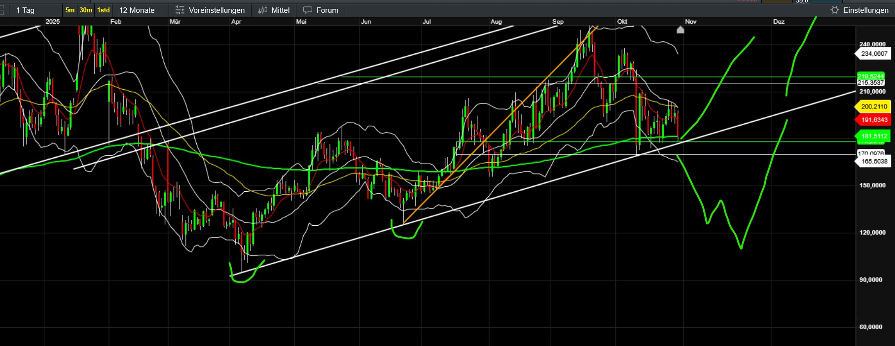
Task: Click the dotted drag handle left of 1 Tag
Action: pyautogui.click(x=2, y=10)
